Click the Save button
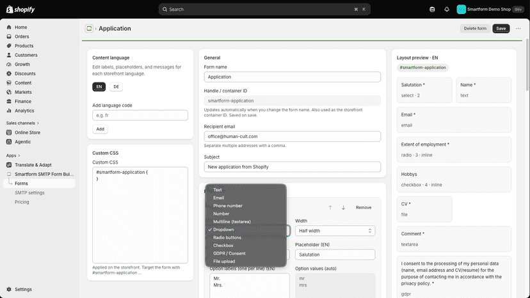The height and width of the screenshot is (298, 530). 501,28
